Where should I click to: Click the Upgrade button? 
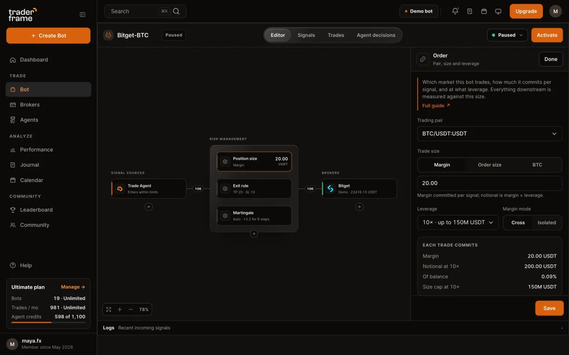click(x=526, y=11)
